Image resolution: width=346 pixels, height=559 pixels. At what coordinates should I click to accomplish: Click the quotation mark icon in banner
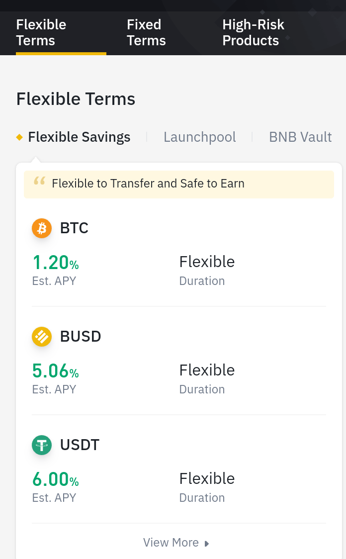point(40,181)
